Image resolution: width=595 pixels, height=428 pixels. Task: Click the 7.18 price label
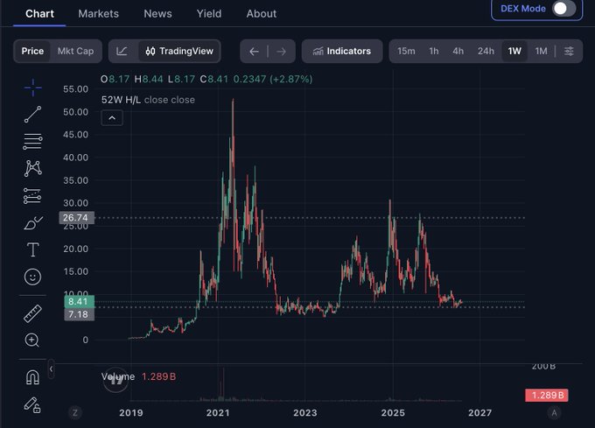(x=79, y=314)
